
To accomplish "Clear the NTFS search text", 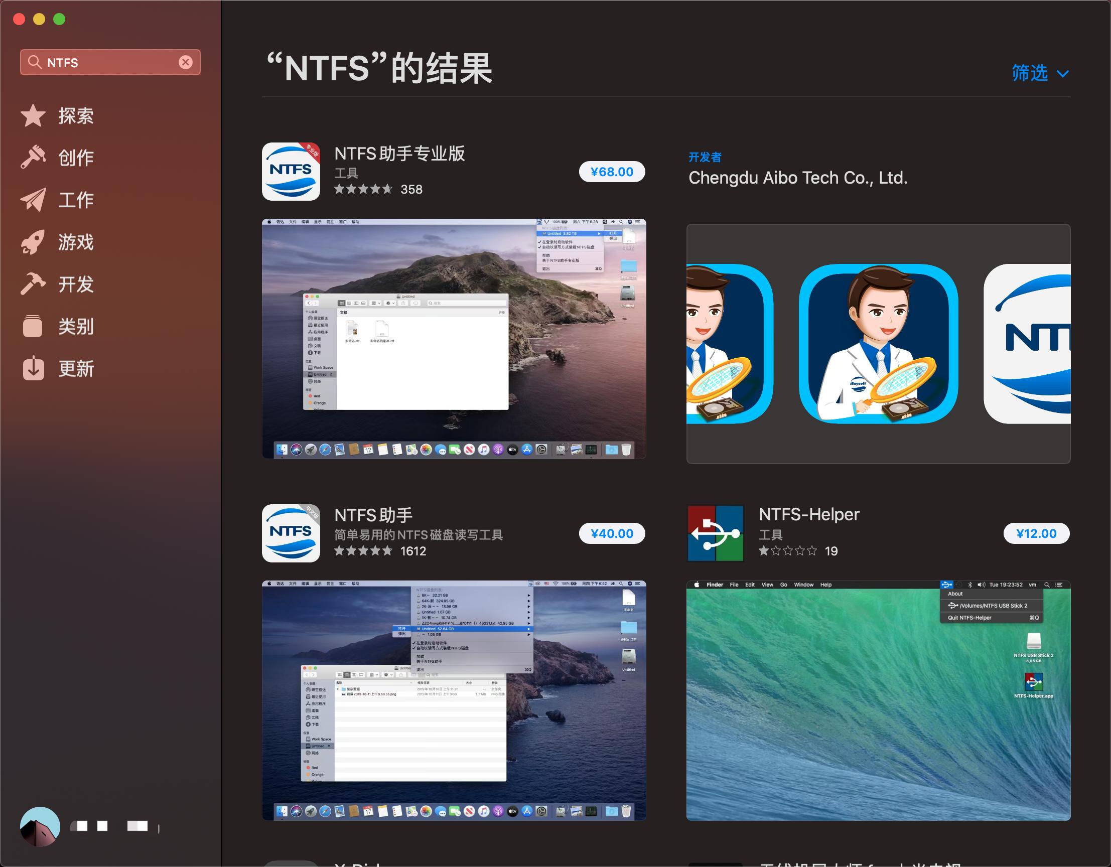I will (x=187, y=62).
